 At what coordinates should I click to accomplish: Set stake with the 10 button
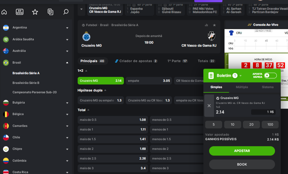tap(232, 124)
